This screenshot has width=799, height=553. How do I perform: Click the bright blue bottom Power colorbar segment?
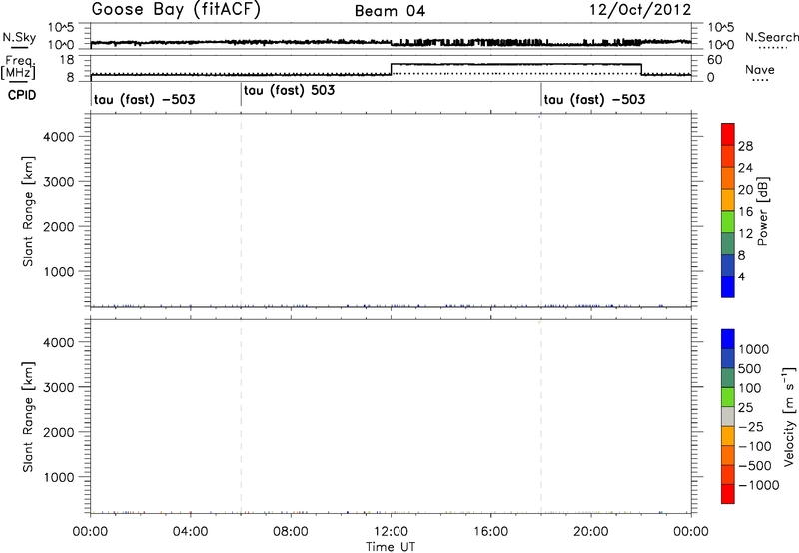[x=728, y=286]
